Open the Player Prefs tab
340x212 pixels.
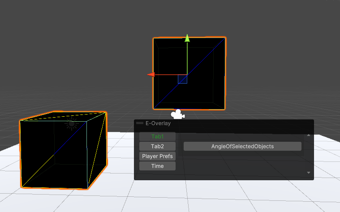(x=157, y=156)
